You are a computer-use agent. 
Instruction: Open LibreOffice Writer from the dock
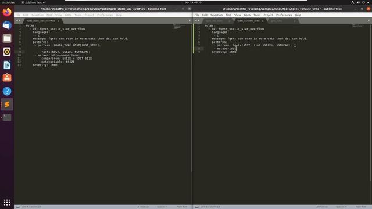pyautogui.click(x=7, y=64)
